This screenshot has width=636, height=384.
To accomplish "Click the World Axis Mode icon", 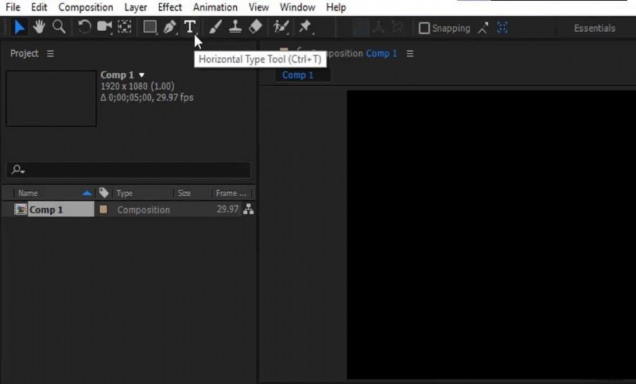I will coord(378,28).
